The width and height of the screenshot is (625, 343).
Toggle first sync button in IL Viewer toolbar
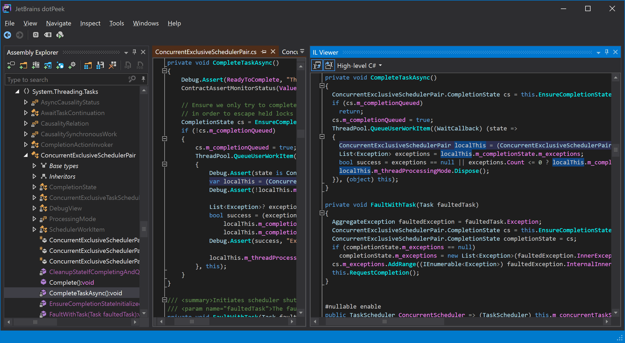tap(317, 65)
